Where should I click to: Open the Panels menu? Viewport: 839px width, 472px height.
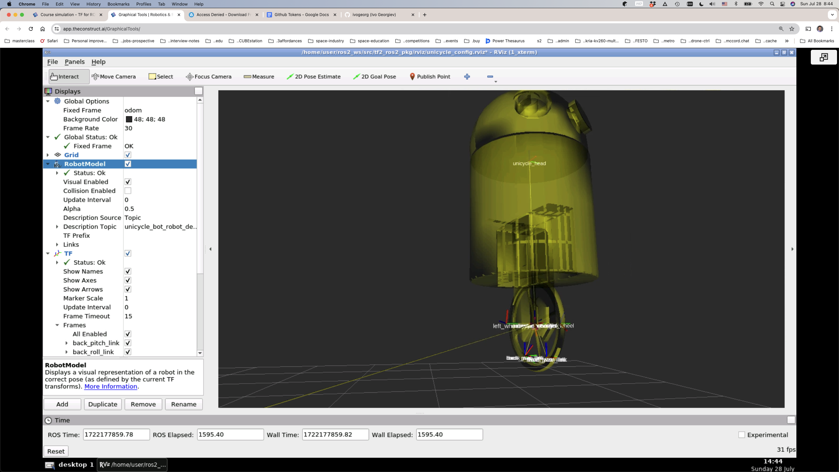[x=74, y=62]
